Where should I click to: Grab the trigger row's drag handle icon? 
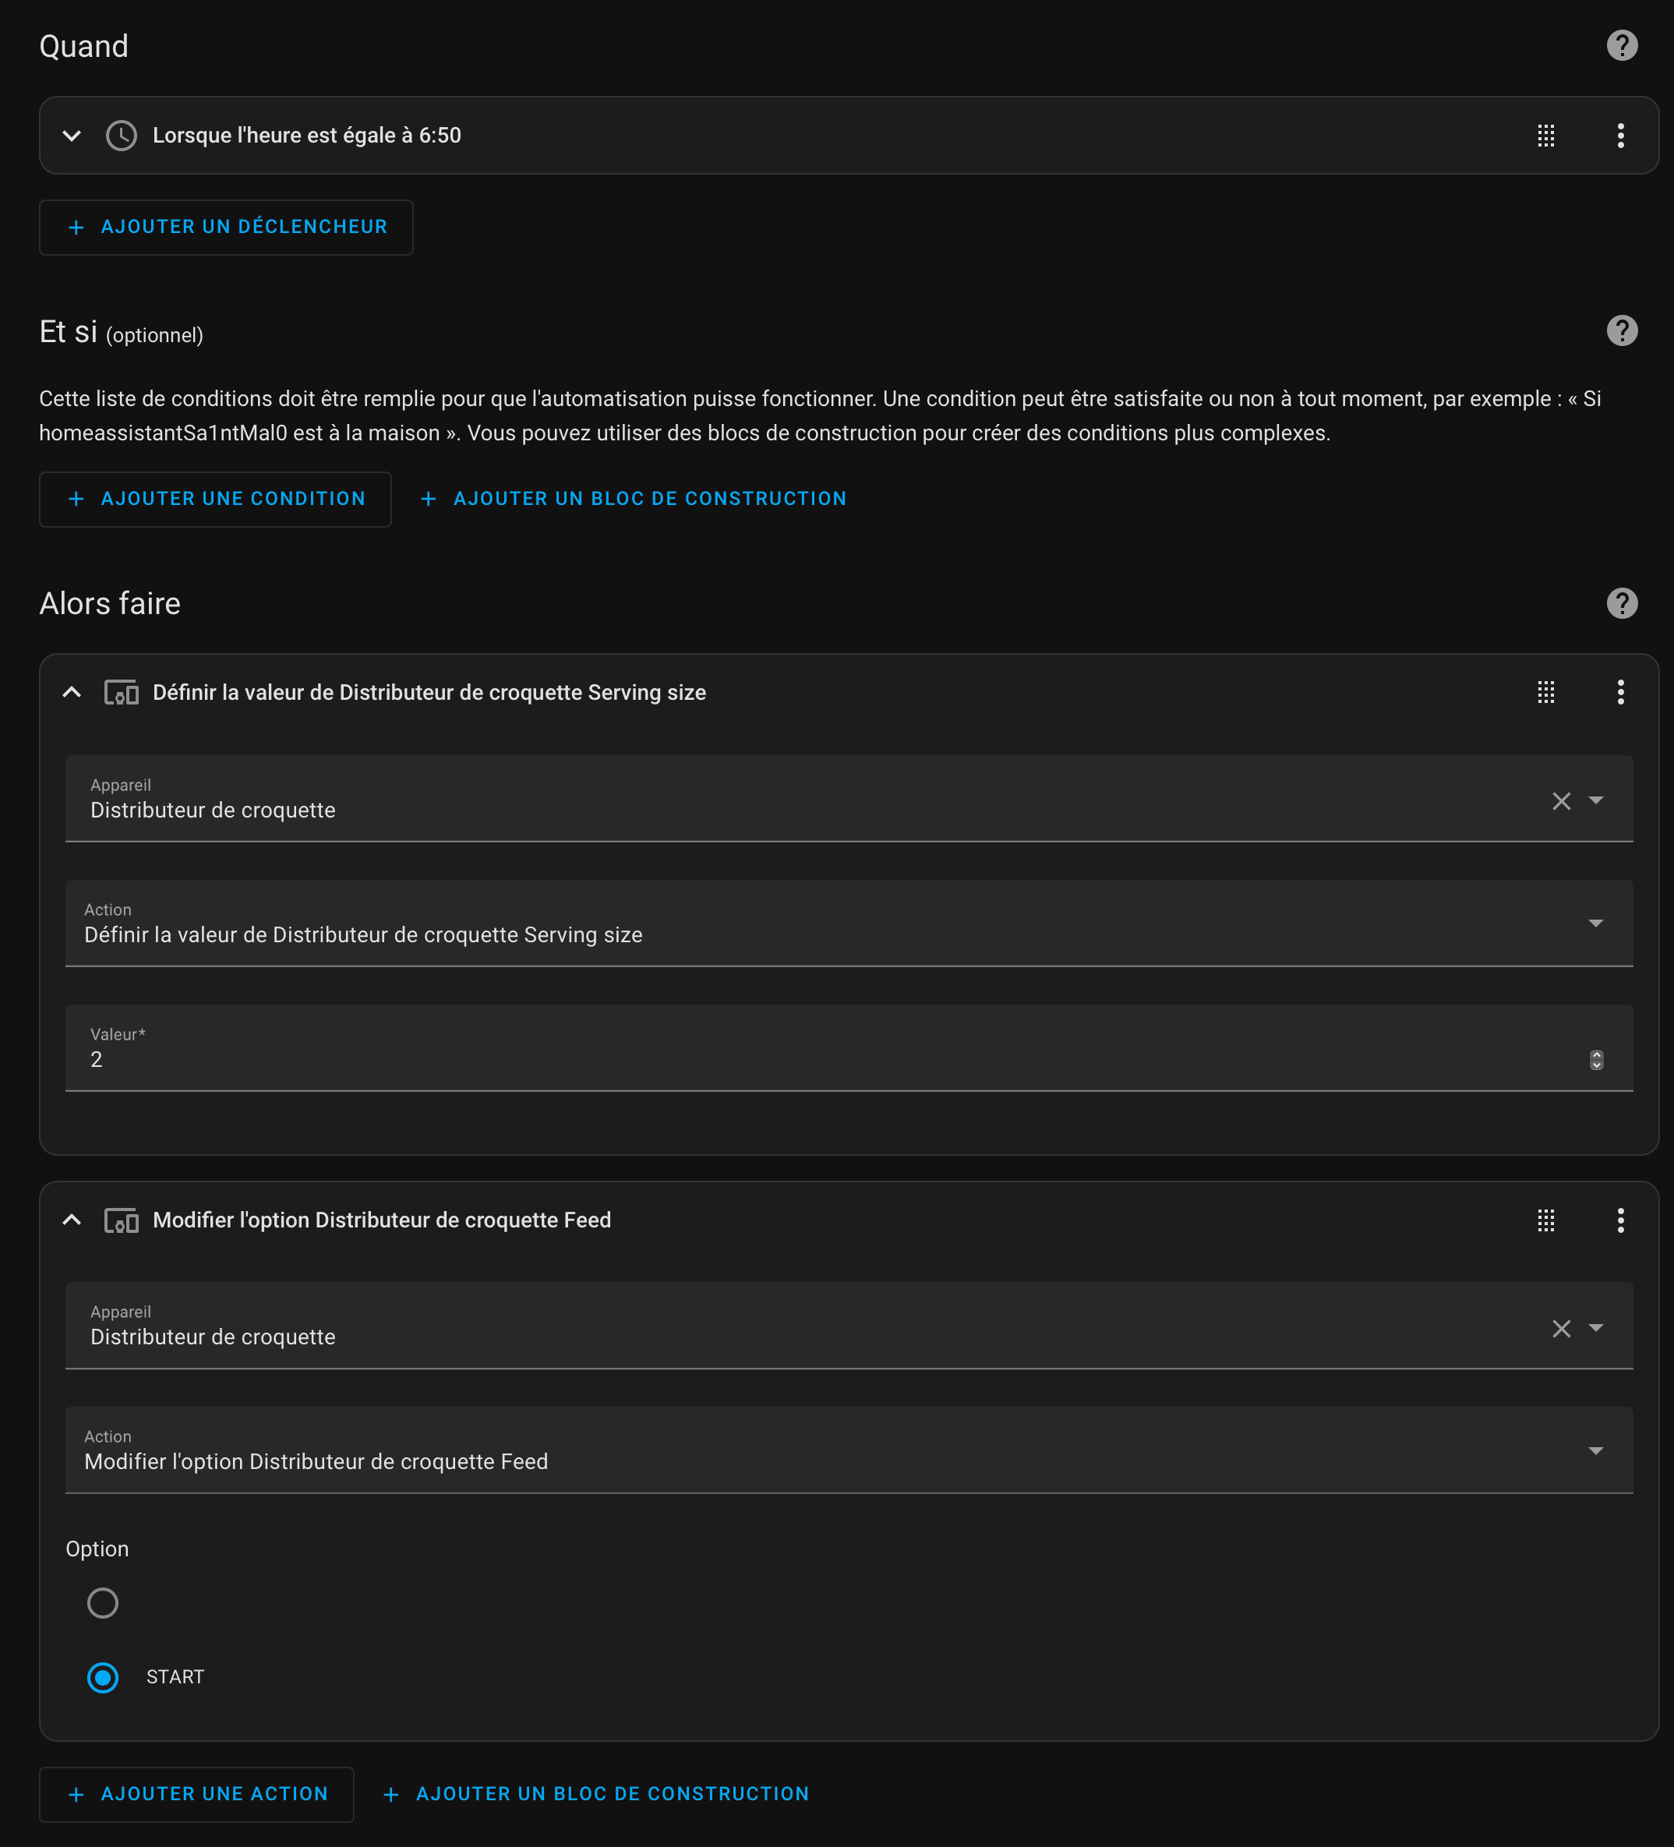(1545, 136)
